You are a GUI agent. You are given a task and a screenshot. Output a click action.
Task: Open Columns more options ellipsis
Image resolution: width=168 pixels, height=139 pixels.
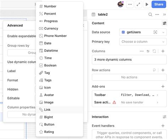[141, 51]
